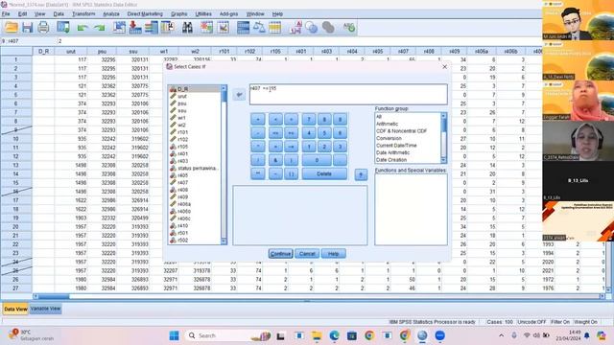Click the variable list scrollbar down arrow
The height and width of the screenshot is (345, 614).
coord(224,241)
